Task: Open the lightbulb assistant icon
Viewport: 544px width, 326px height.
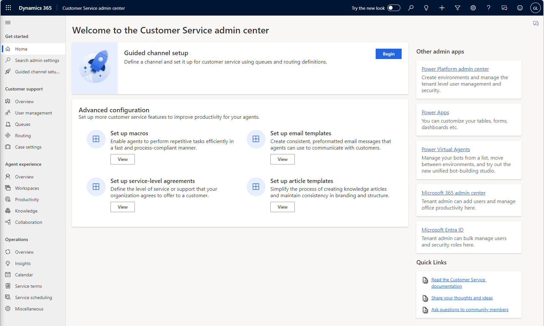Action: pos(426,8)
